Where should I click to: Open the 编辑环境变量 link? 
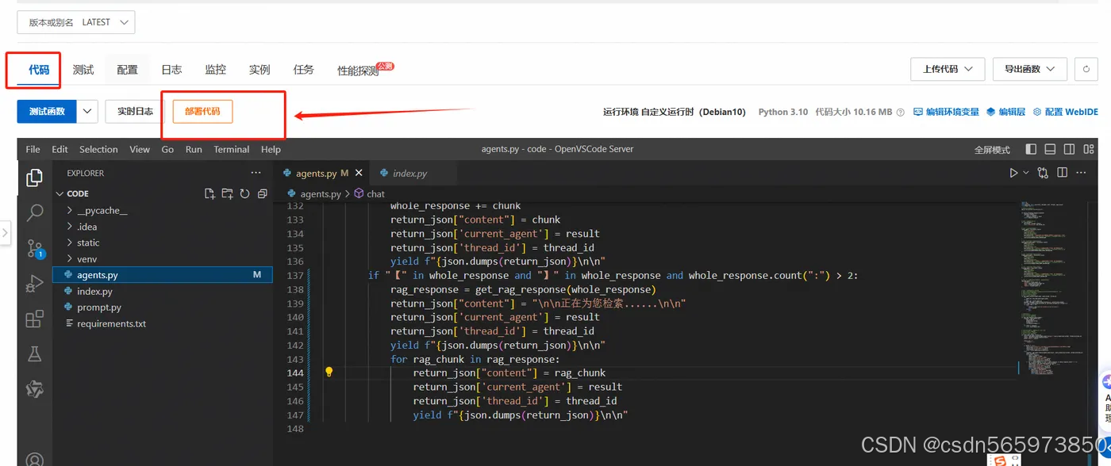click(x=946, y=113)
